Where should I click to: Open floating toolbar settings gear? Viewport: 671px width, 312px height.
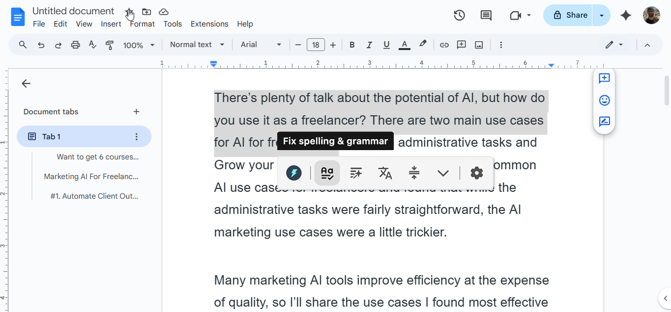click(476, 173)
